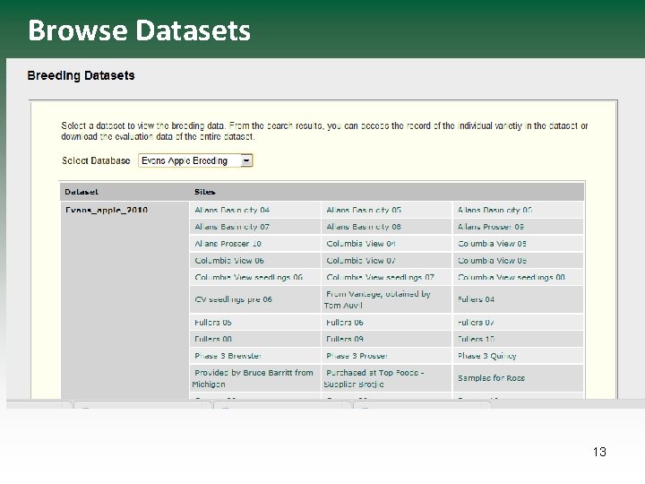Open Provided by Bruce Barritt from Michigan
The width and height of the screenshot is (645, 484).
click(253, 378)
